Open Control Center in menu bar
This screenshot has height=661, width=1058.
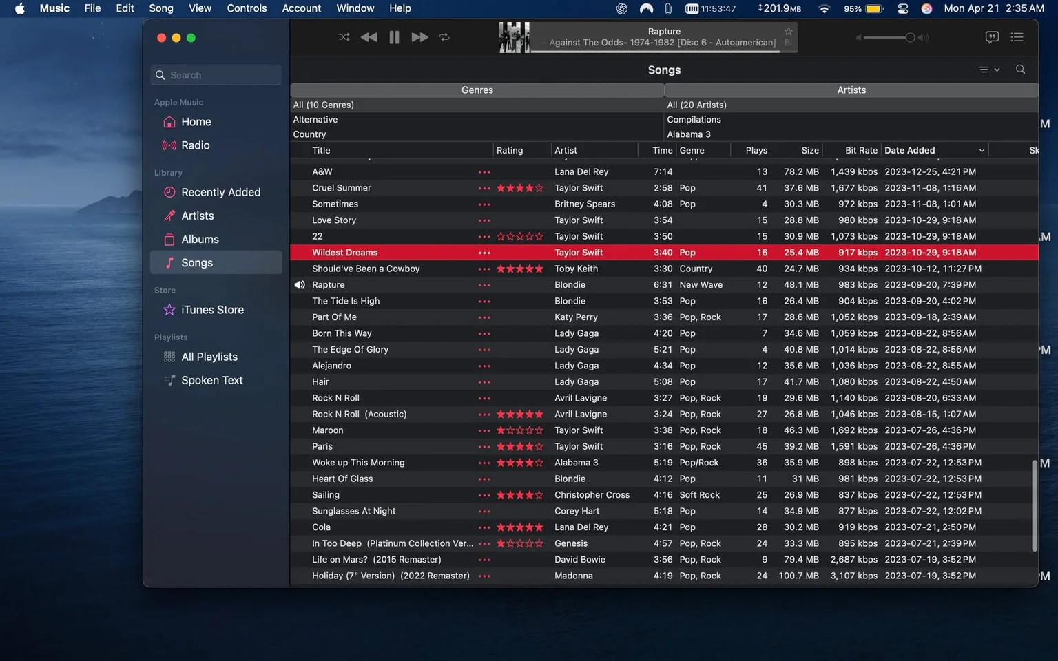pyautogui.click(x=903, y=8)
